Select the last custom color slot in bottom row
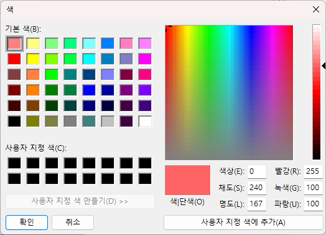326x235 pixels. point(145,179)
